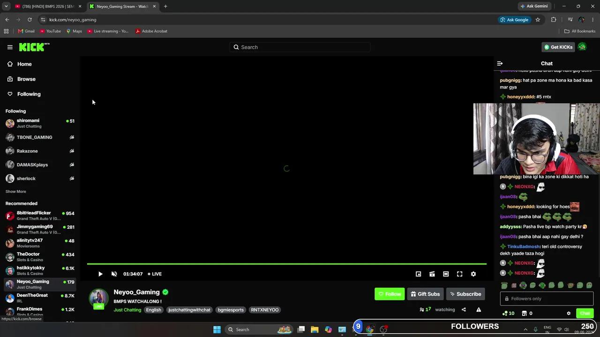Toggle theater mode in the player
Viewport: 600px width, 337px height.
446,274
